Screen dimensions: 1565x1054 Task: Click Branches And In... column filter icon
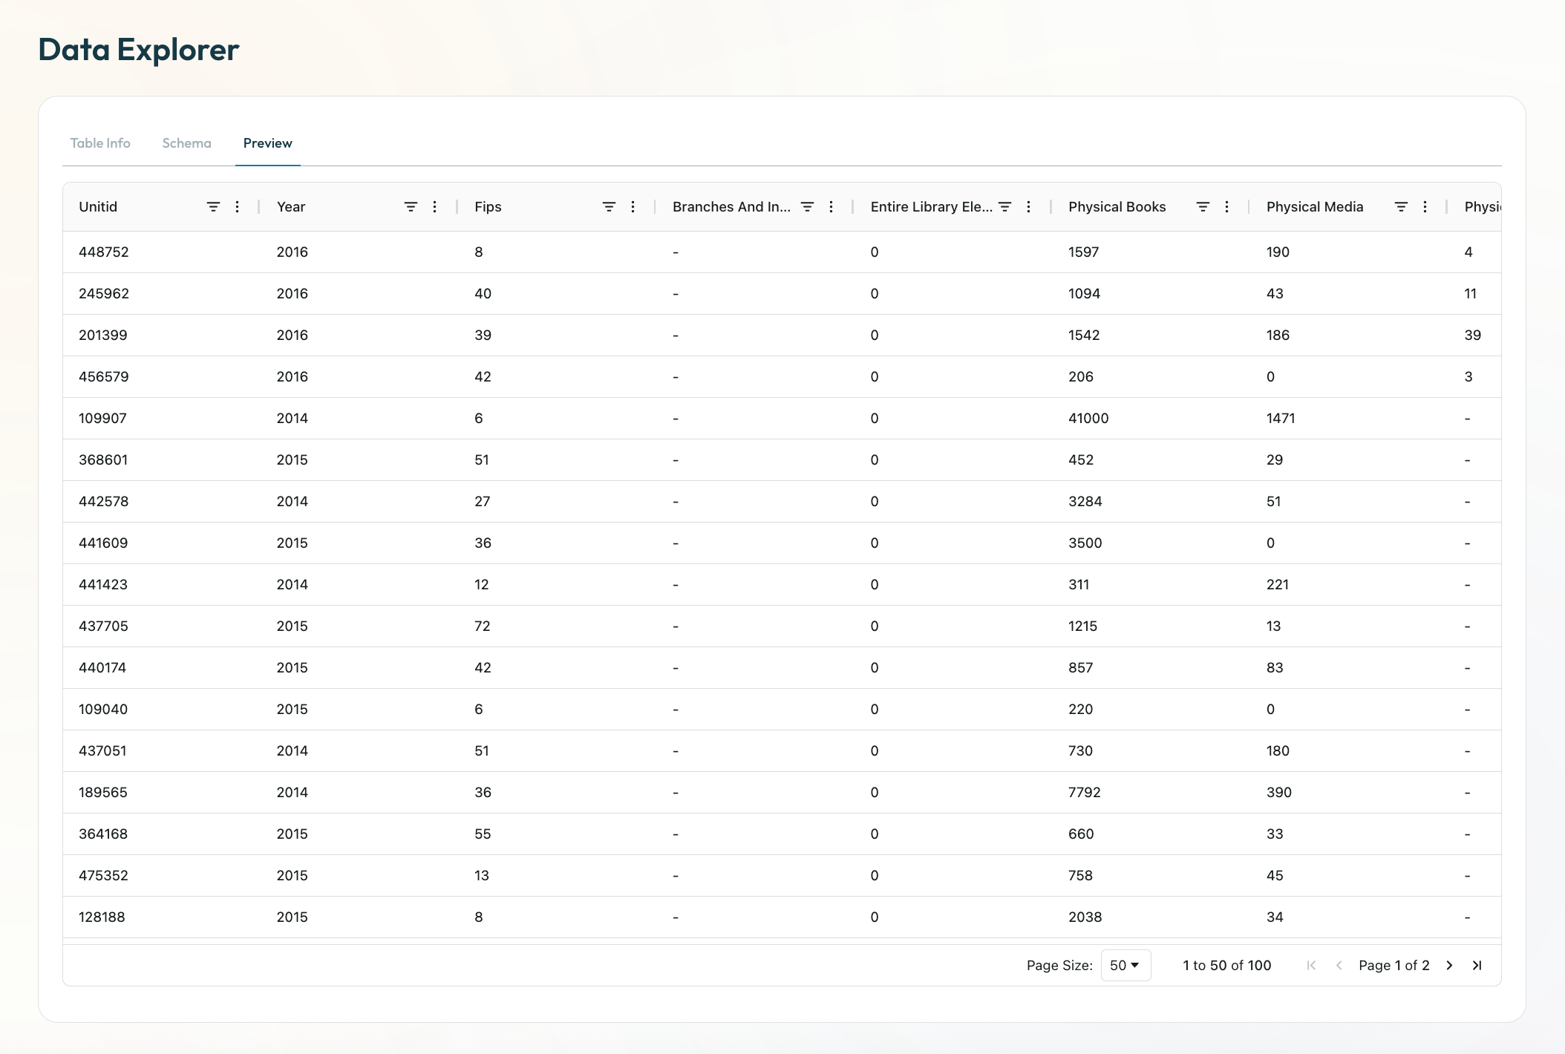coord(807,207)
